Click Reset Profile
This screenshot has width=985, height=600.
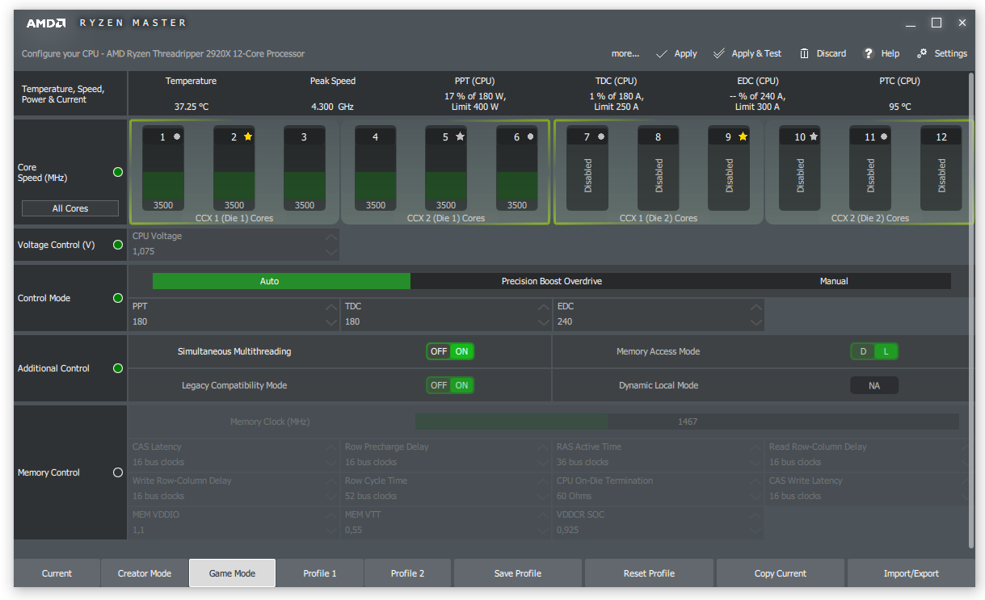point(649,573)
